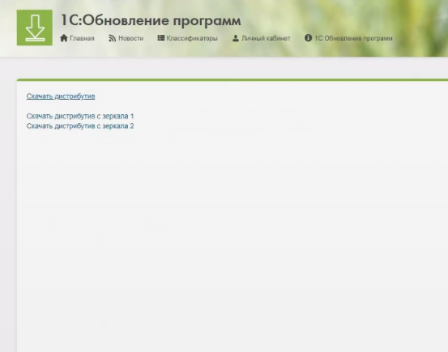Click the left gray margin beside content panel
Image resolution: width=448 pixels, height=352 pixels.
click(8, 214)
